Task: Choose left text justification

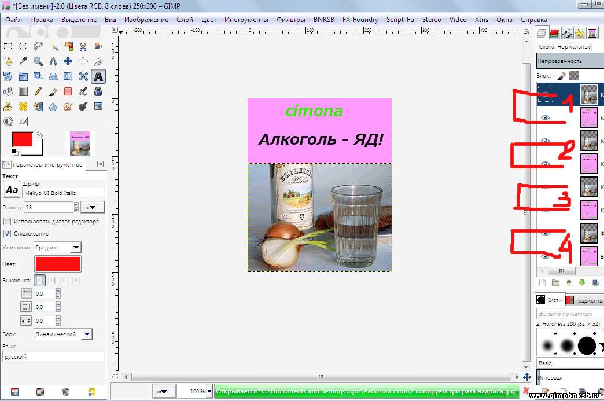Action: (40, 280)
